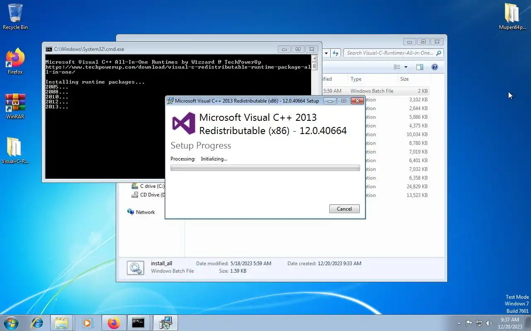Switch to the cmd.exe taskbar button

(x=138, y=323)
